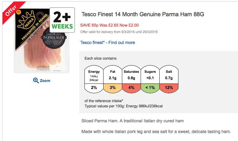Image resolution: width=238 pixels, height=141 pixels.
Task: Click the red 4% saturates swatch
Action: pos(131,87)
